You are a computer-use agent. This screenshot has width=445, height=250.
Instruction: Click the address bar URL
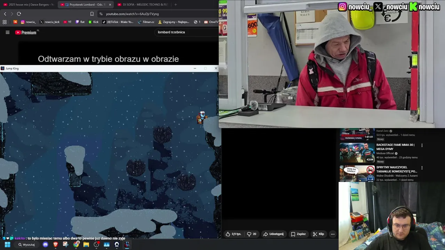pyautogui.click(x=132, y=14)
